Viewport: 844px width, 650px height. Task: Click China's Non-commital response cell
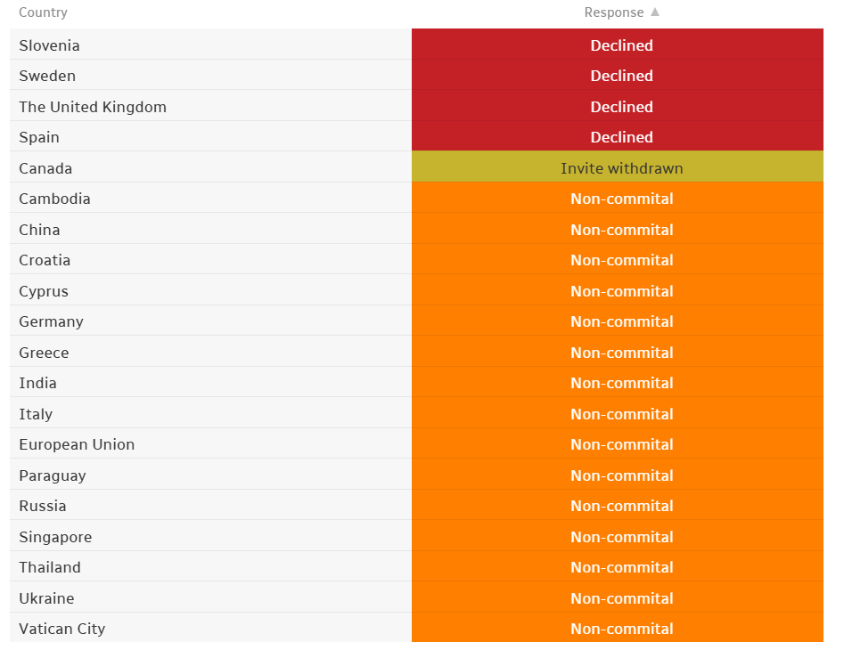pos(621,230)
